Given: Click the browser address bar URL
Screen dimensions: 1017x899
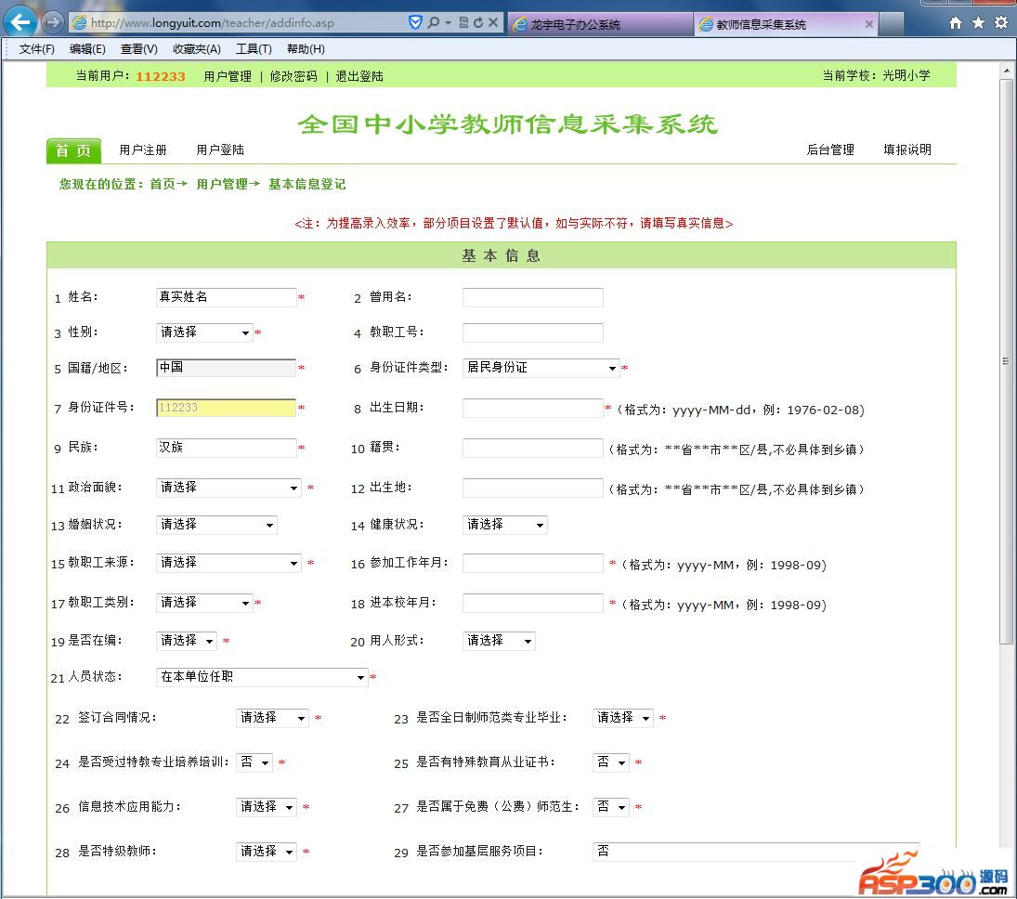Looking at the screenshot, I should pos(213,22).
